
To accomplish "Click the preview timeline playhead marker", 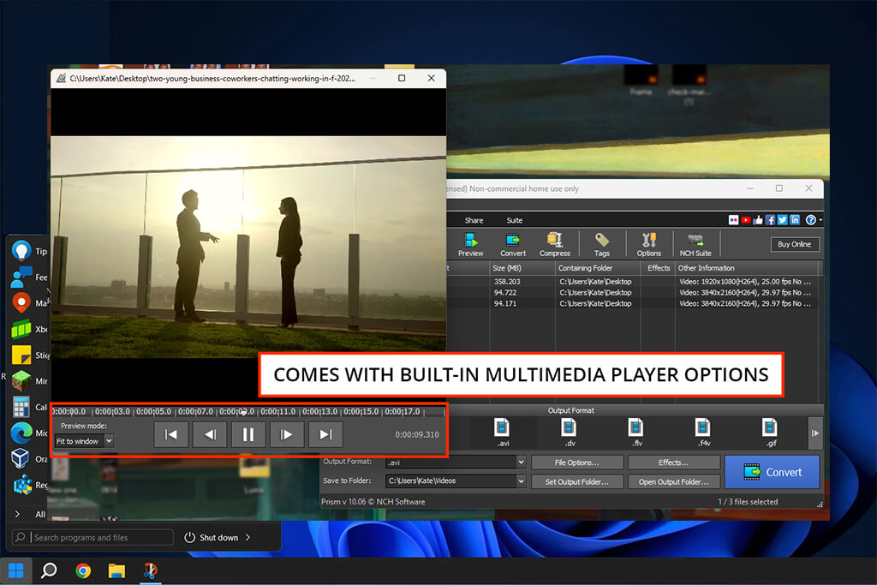I will [243, 412].
